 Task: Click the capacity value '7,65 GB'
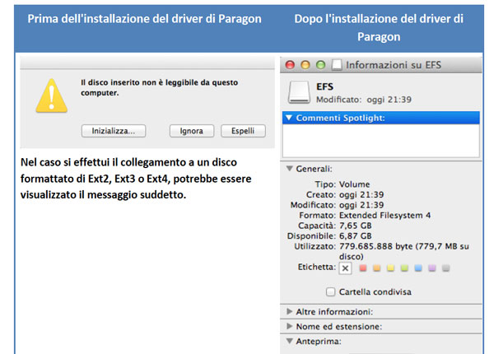pos(356,226)
